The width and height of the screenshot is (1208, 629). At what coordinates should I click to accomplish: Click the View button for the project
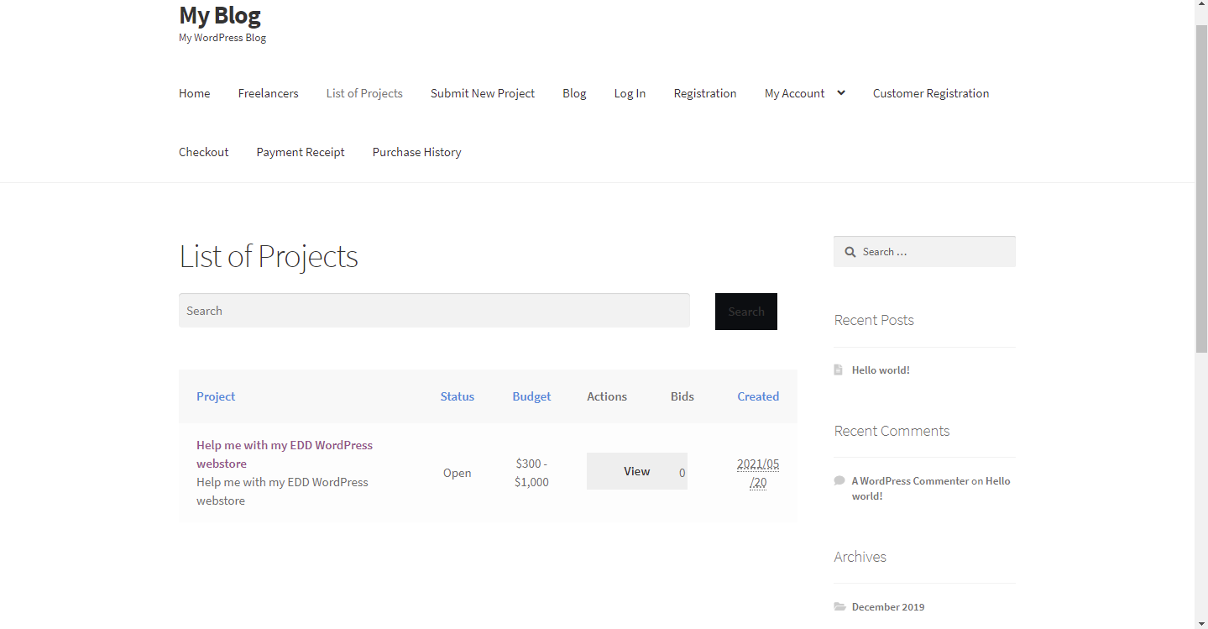coord(637,471)
